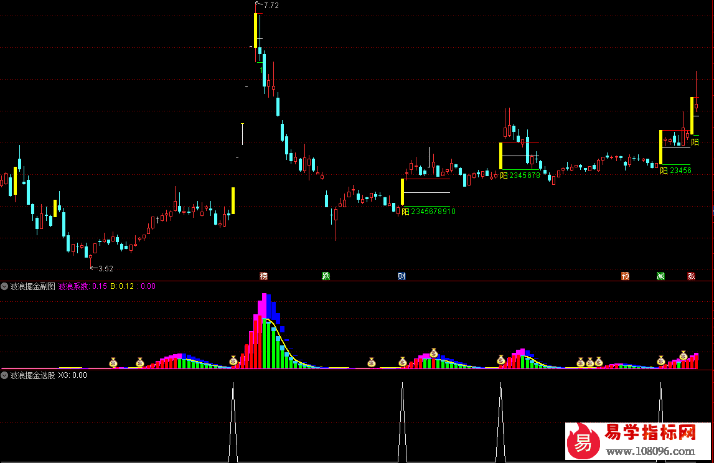The image size is (714, 463).
Task: Click the 易 flame logo icon
Action: [583, 441]
